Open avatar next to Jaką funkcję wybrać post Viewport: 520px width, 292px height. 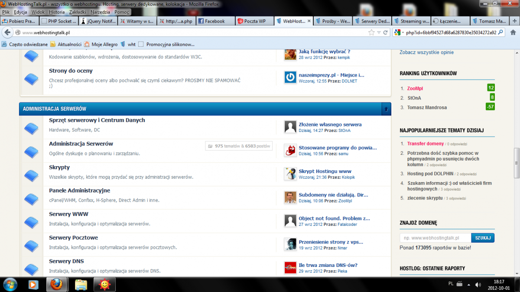[290, 54]
